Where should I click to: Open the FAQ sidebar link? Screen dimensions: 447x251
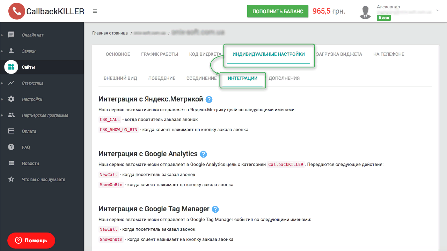click(x=26, y=147)
